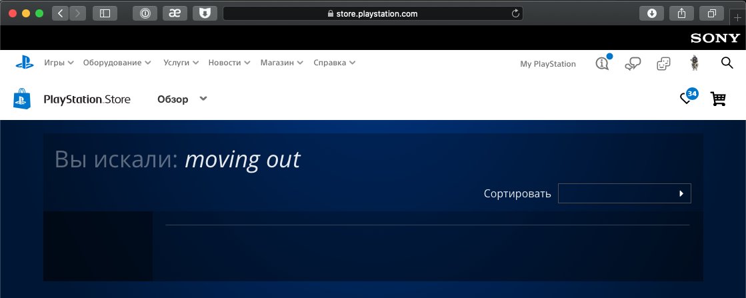746x298 pixels.
Task: Minimize Safari with the yellow button
Action: (x=26, y=13)
